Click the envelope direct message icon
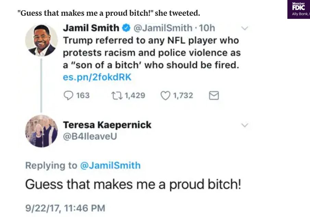The height and width of the screenshot is (217, 310). point(214,95)
